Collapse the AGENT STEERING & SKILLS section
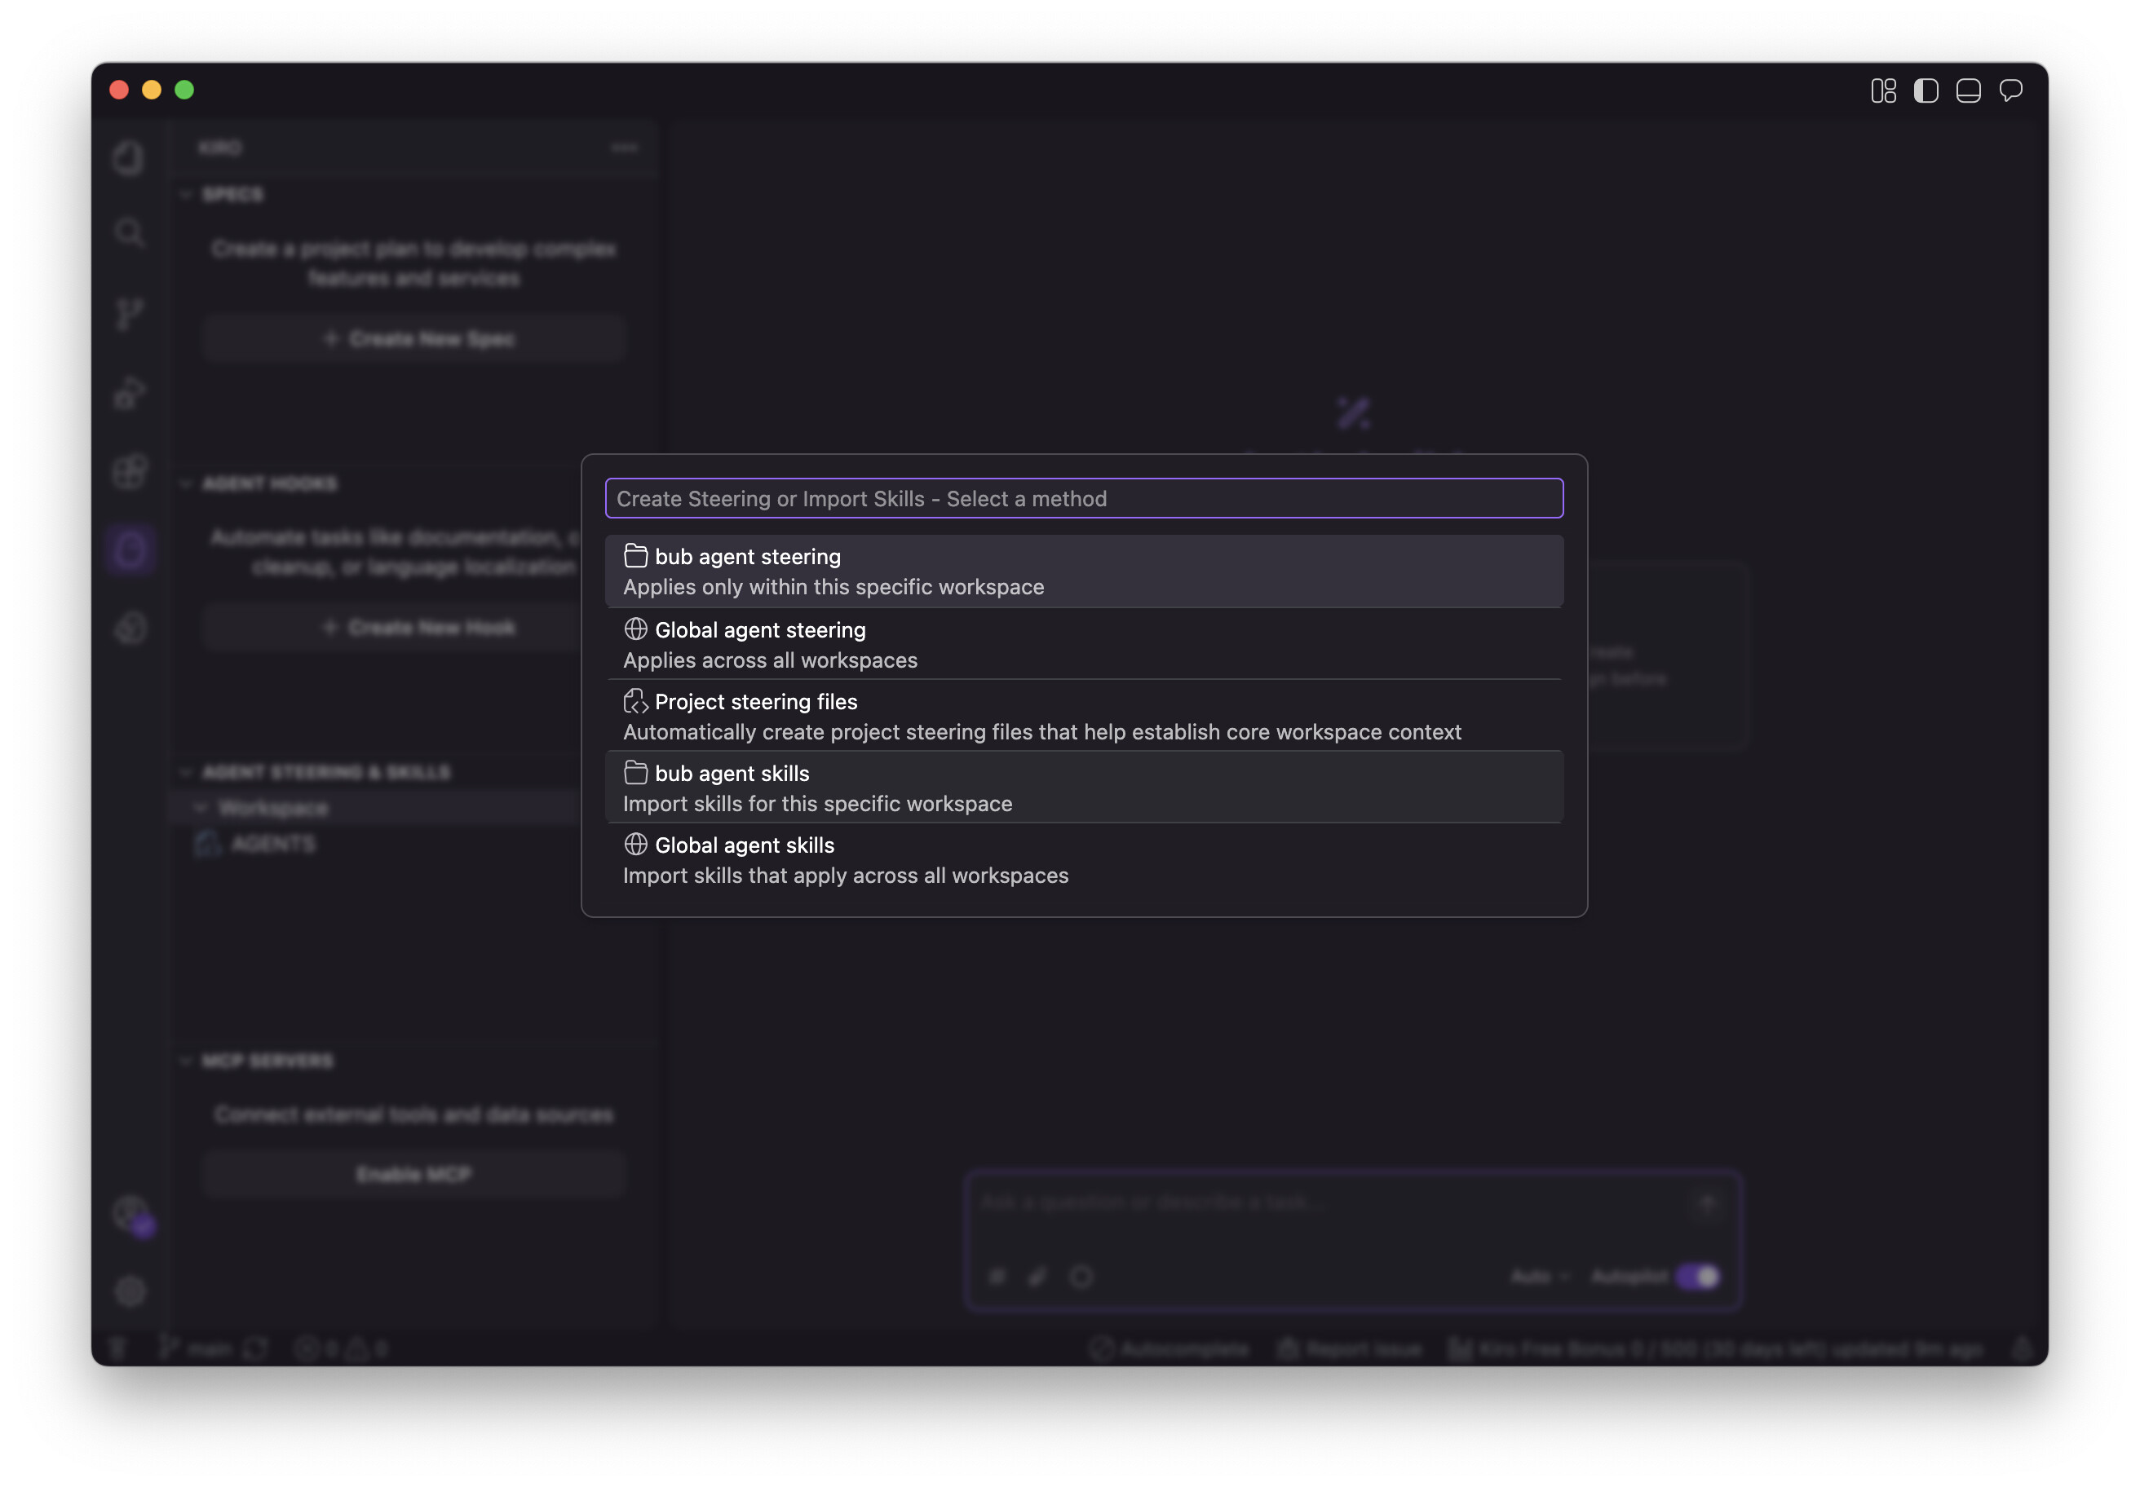 click(185, 772)
